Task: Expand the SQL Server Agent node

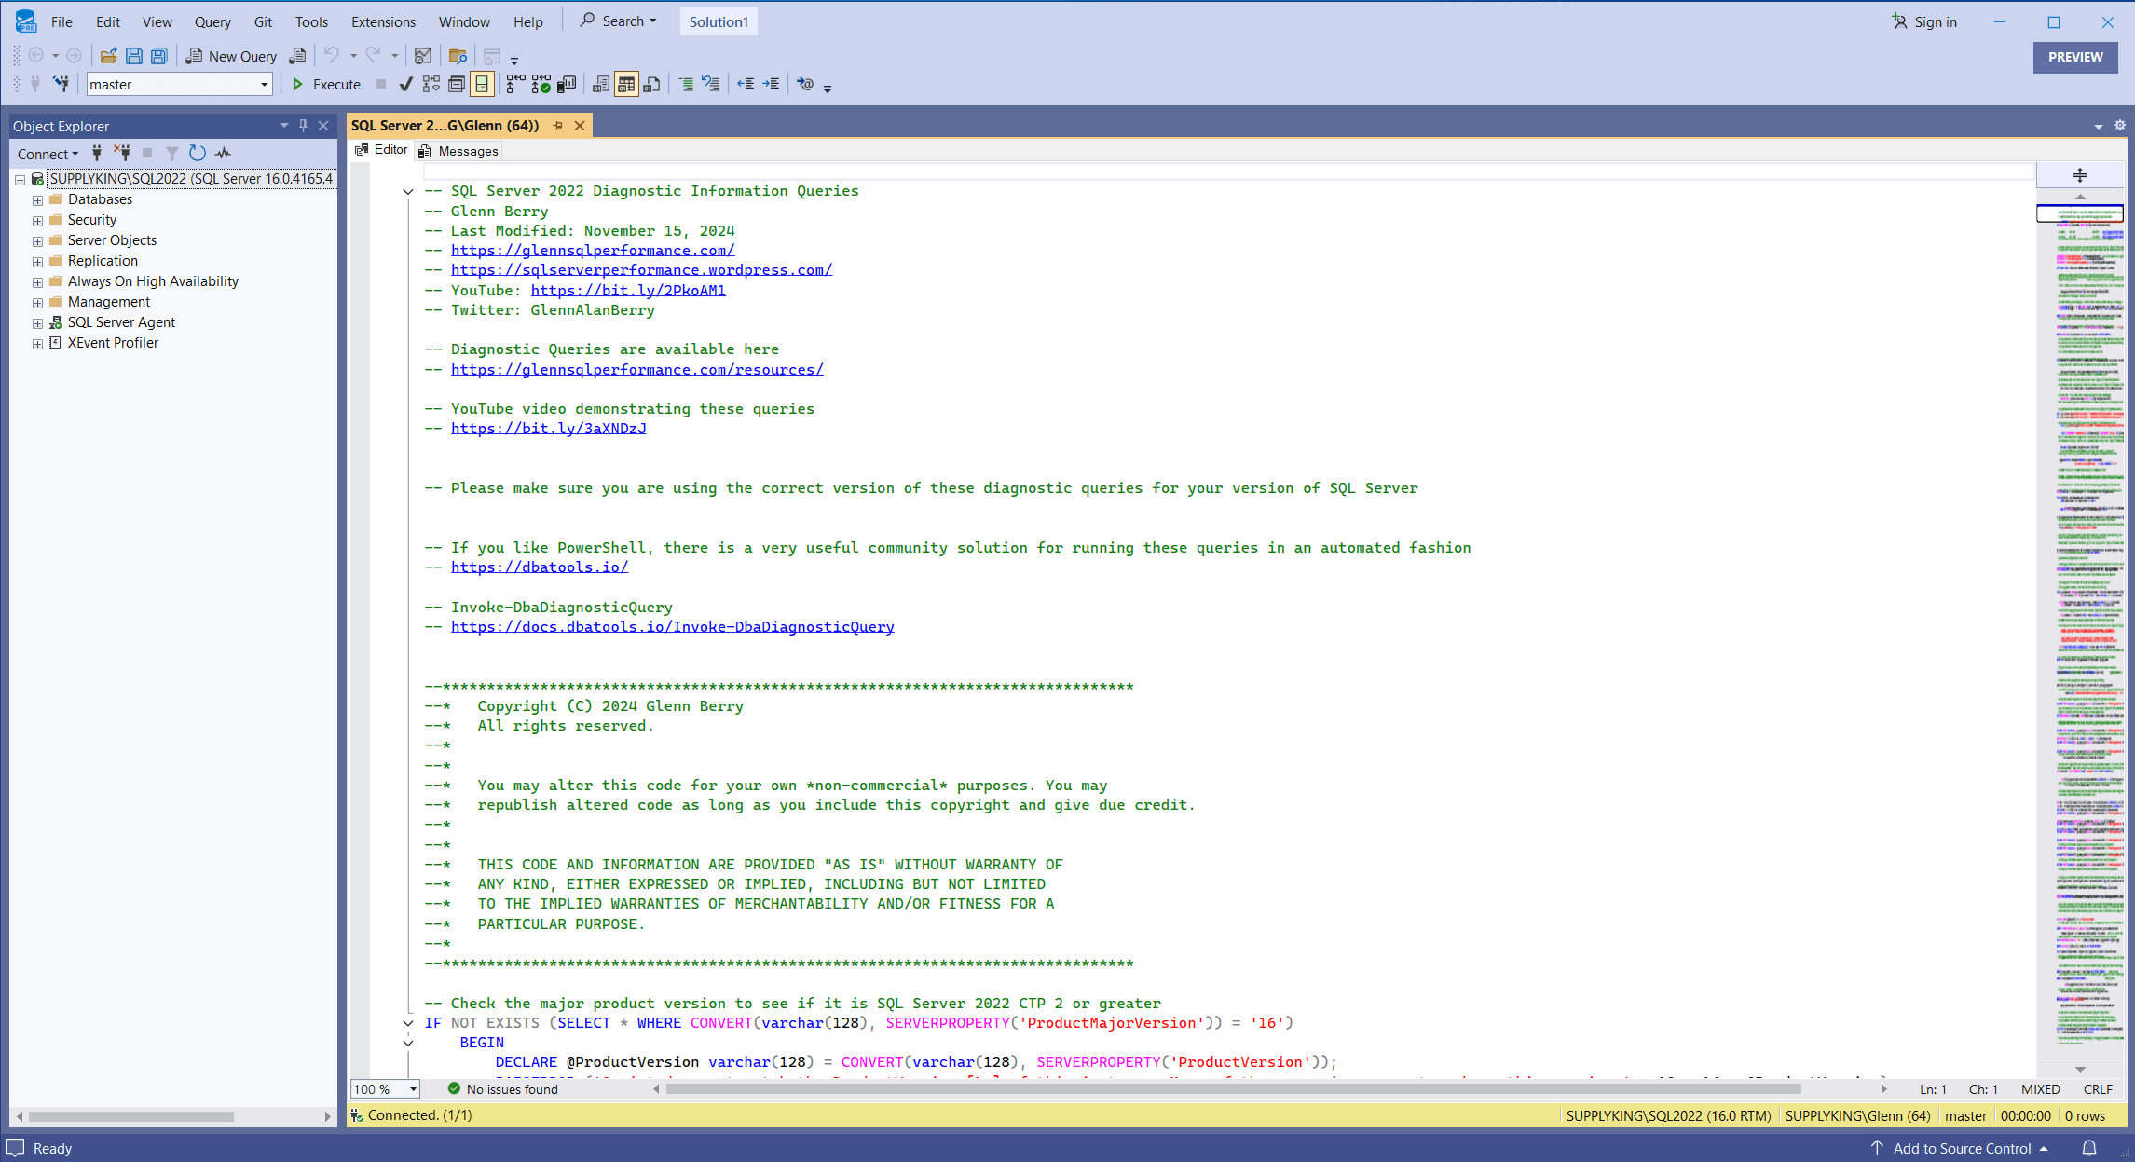Action: [37, 322]
